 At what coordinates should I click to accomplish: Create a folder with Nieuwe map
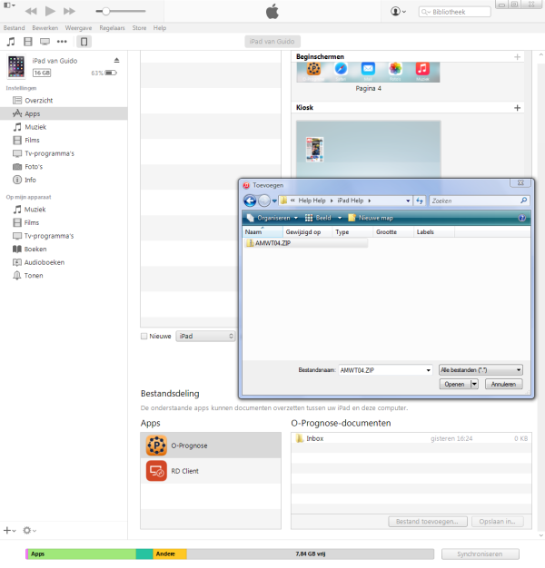pyautogui.click(x=371, y=218)
